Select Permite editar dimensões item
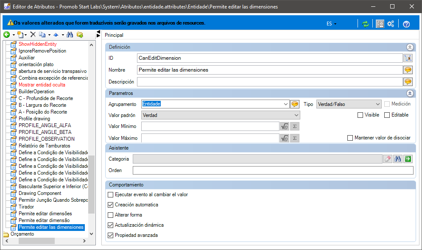This screenshot has width=422, height=250. click(45, 214)
